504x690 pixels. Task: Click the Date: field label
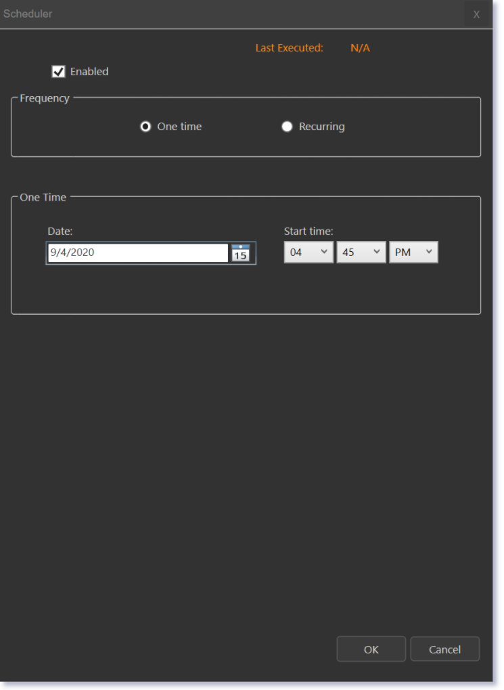tap(60, 231)
